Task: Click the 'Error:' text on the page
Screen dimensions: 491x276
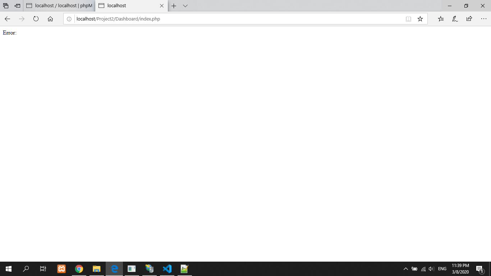Action: tap(10, 33)
